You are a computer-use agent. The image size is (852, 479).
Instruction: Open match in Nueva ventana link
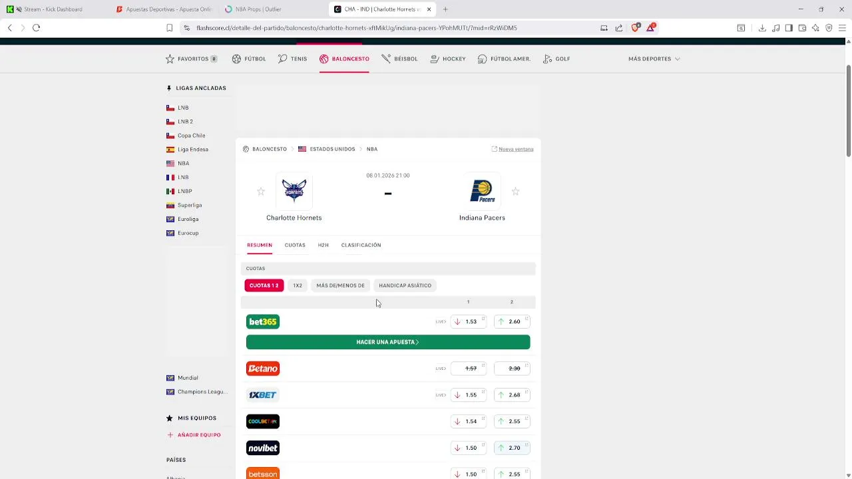513,149
